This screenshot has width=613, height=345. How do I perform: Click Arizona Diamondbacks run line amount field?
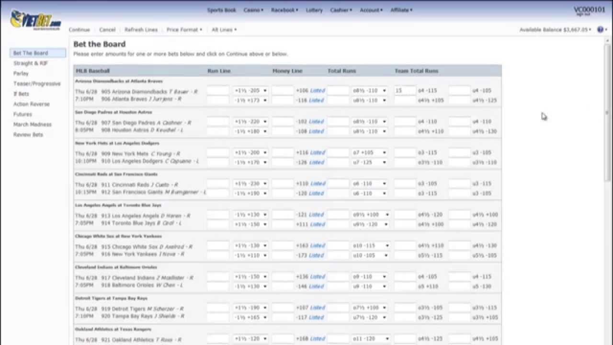click(218, 91)
